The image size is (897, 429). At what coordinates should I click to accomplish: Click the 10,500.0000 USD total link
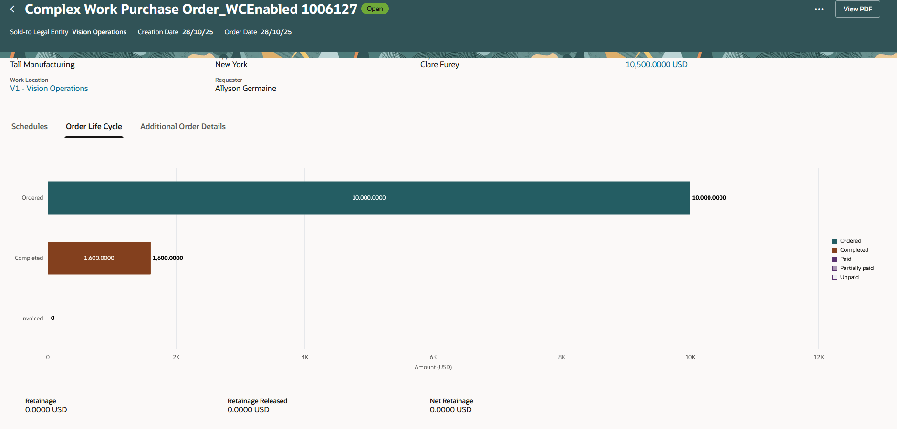click(657, 64)
